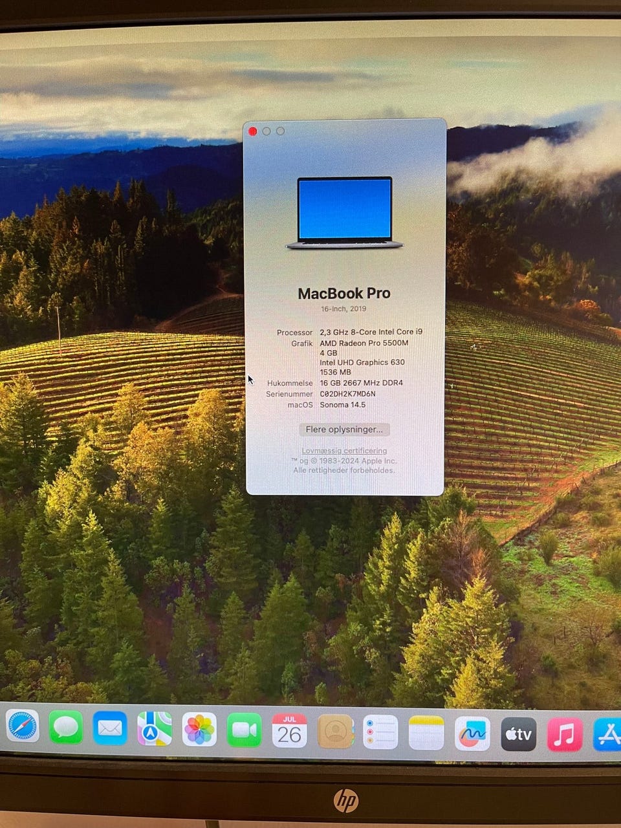621x828 pixels.
Task: Launch Freeform from the Dock
Action: coord(472,734)
